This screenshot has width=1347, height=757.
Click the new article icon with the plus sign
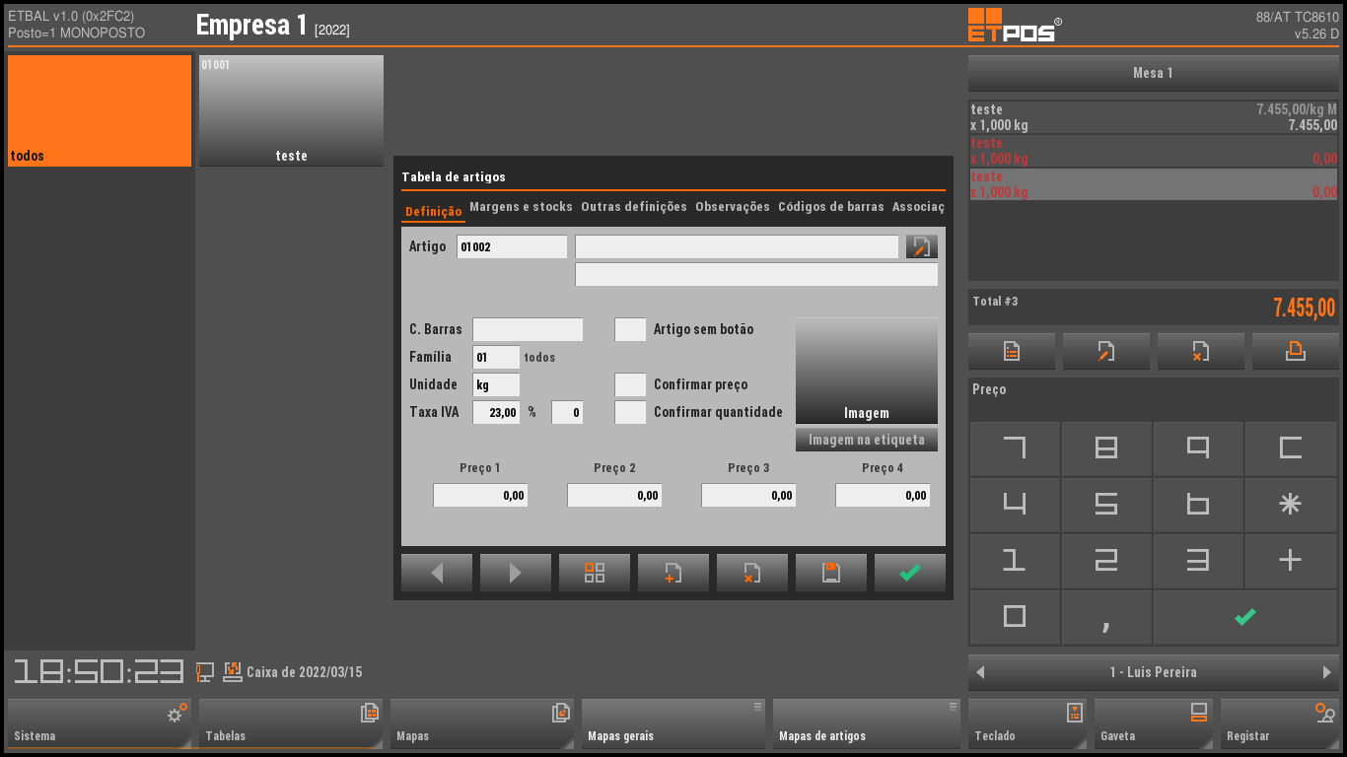coord(673,573)
